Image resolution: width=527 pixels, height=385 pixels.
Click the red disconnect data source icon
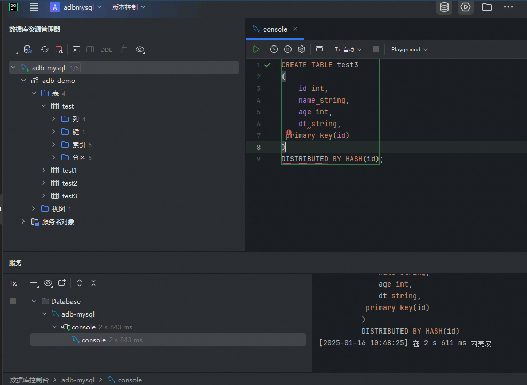pyautogui.click(x=59, y=49)
